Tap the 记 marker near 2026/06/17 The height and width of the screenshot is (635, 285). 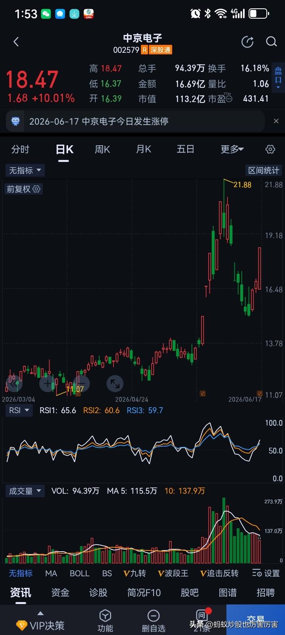click(259, 393)
